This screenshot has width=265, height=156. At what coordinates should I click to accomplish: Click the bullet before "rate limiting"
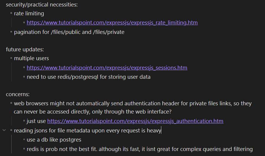click(x=11, y=14)
